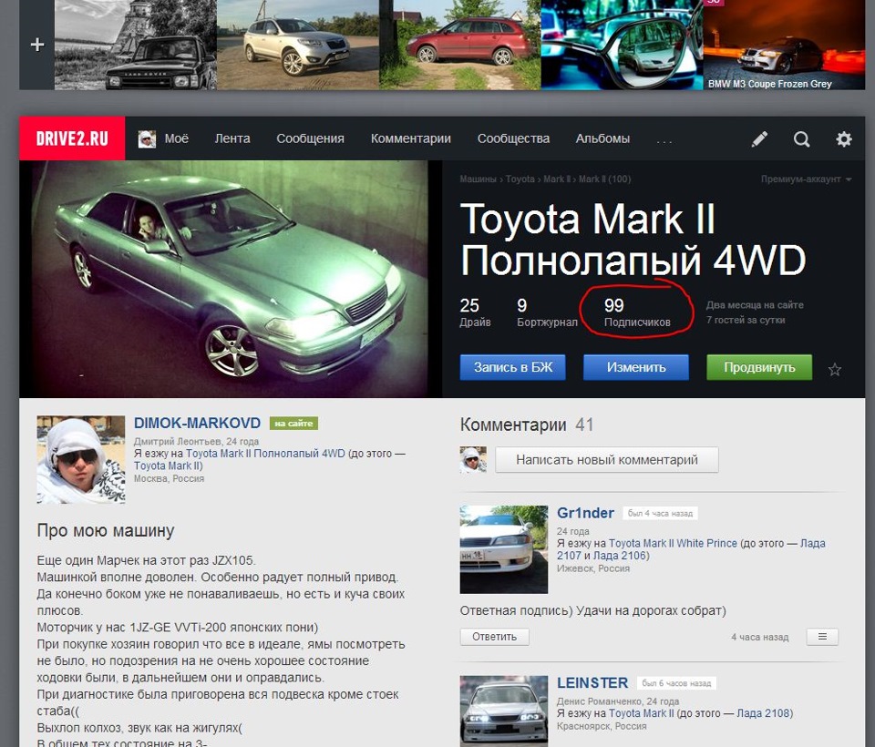Open the three-dots more menu in navbar
Viewport: 875px width, 747px height.
[664, 142]
